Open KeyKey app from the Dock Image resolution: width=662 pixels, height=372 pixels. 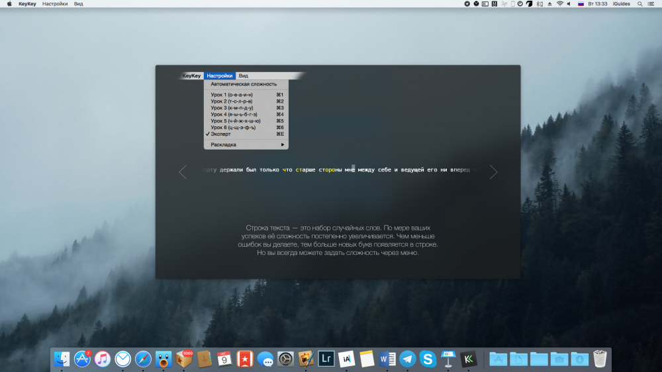point(469,359)
